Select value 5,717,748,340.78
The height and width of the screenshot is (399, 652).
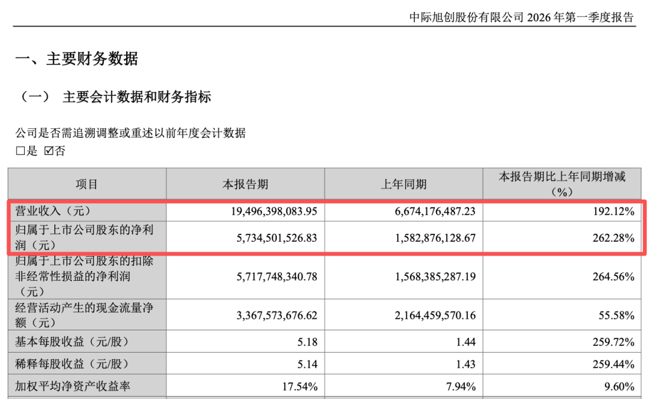[x=277, y=277]
